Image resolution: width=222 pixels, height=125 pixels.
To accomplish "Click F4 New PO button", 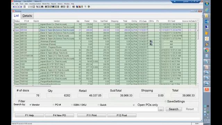I will (x=59, y=115).
